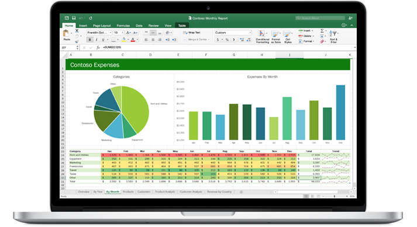Click the Redo icon in the title bar
Viewport: 417px width, 227px height.
91,18
